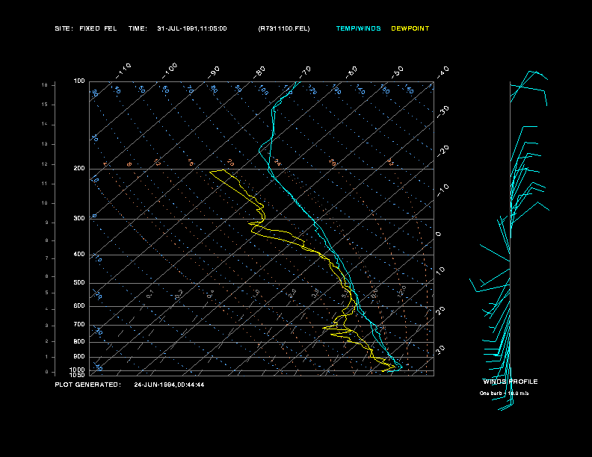Click the '-10' temperature label on right edge
The image size is (592, 457).
coord(443,190)
